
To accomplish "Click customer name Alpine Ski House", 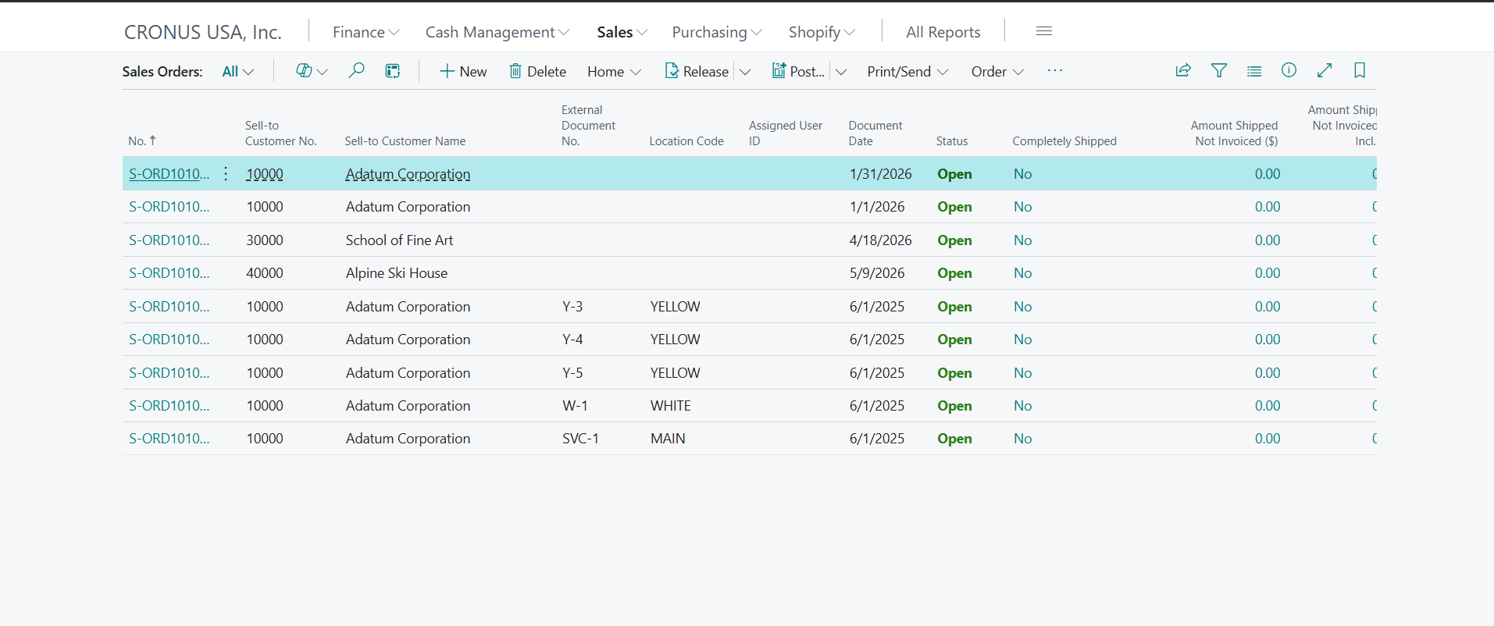I will (x=397, y=273).
